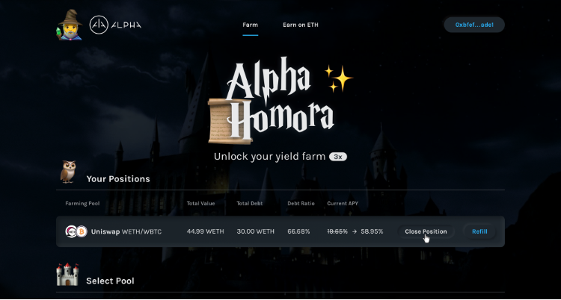Click the sparkle stars beside Alpha title
Image resolution: width=561 pixels, height=300 pixels.
339,78
